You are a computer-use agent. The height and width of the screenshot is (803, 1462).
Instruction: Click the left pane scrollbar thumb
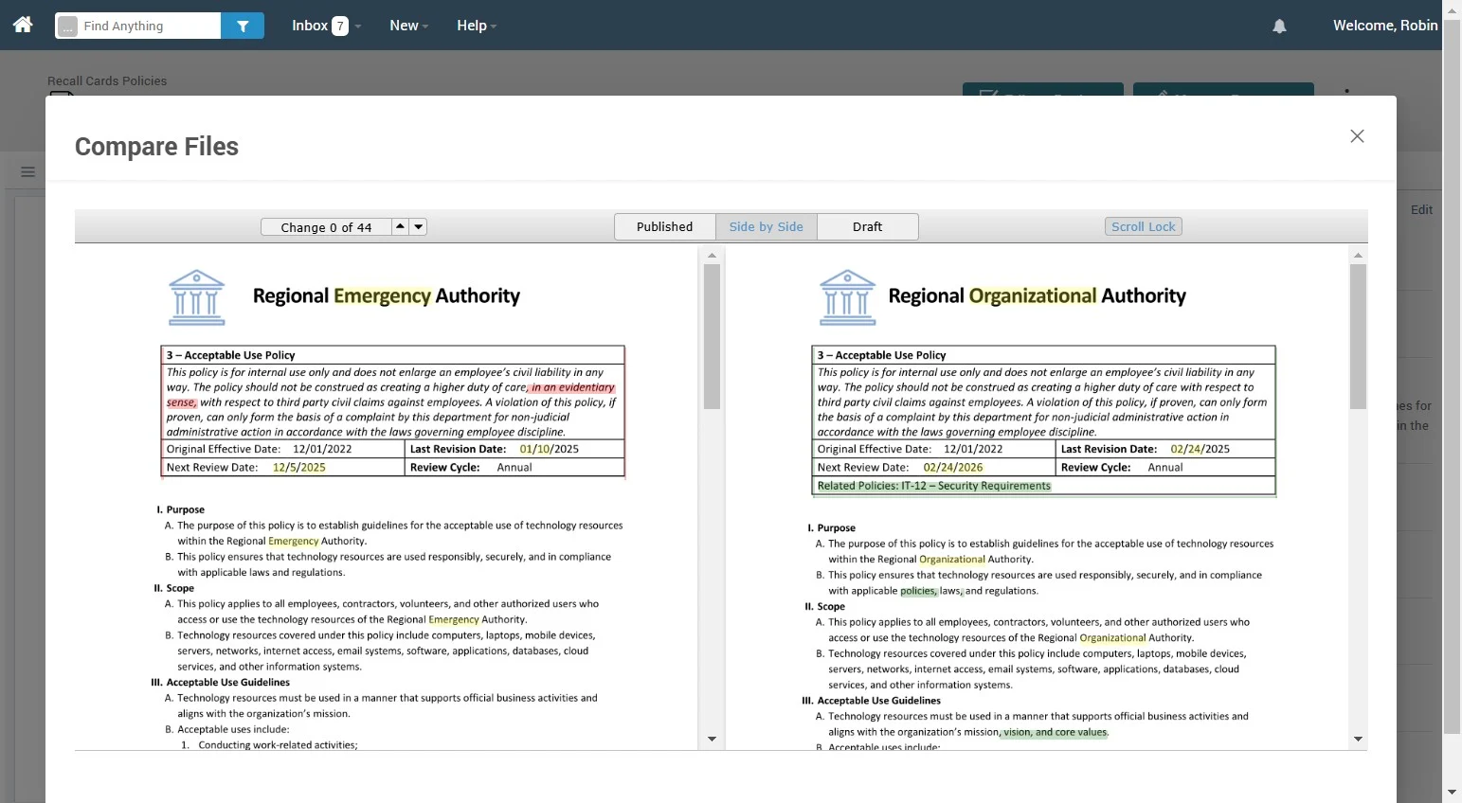click(x=712, y=336)
